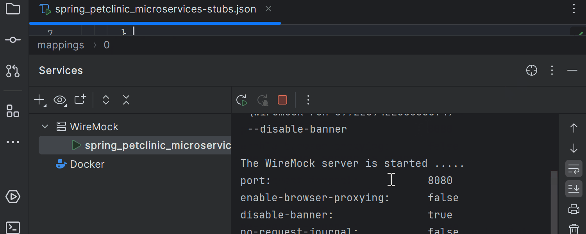Open the Commit tool window

pyautogui.click(x=13, y=40)
